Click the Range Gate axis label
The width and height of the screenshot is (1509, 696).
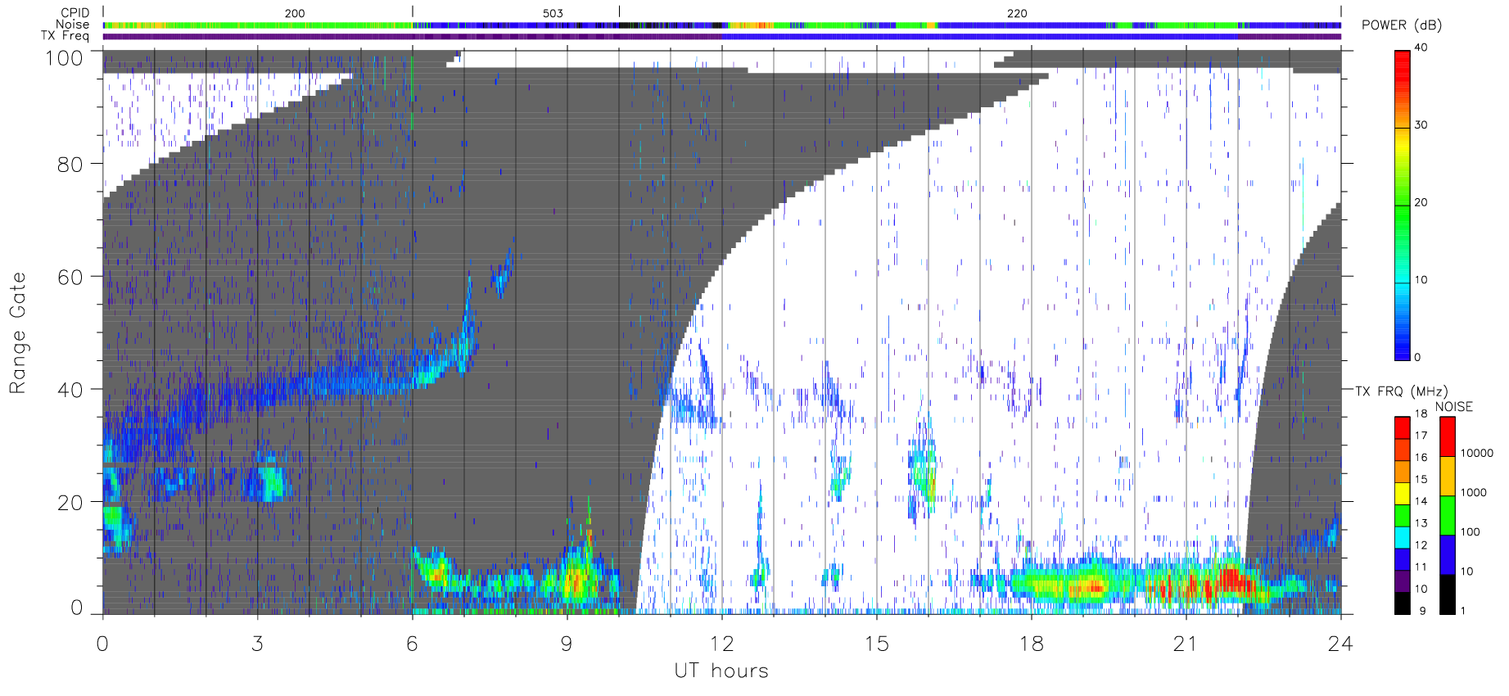click(x=17, y=333)
